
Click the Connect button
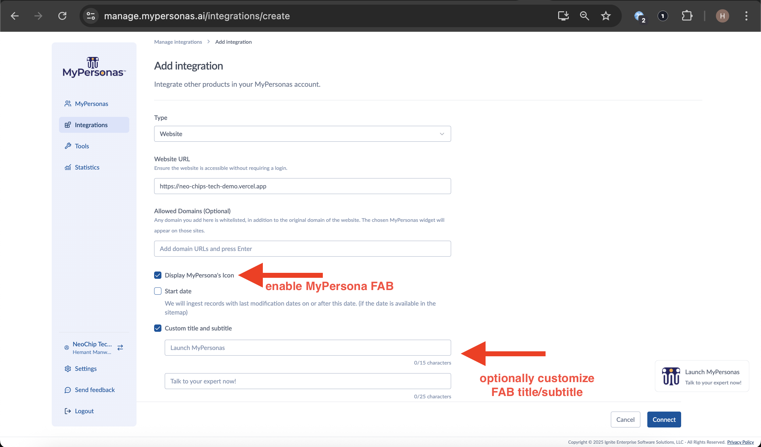pyautogui.click(x=664, y=420)
